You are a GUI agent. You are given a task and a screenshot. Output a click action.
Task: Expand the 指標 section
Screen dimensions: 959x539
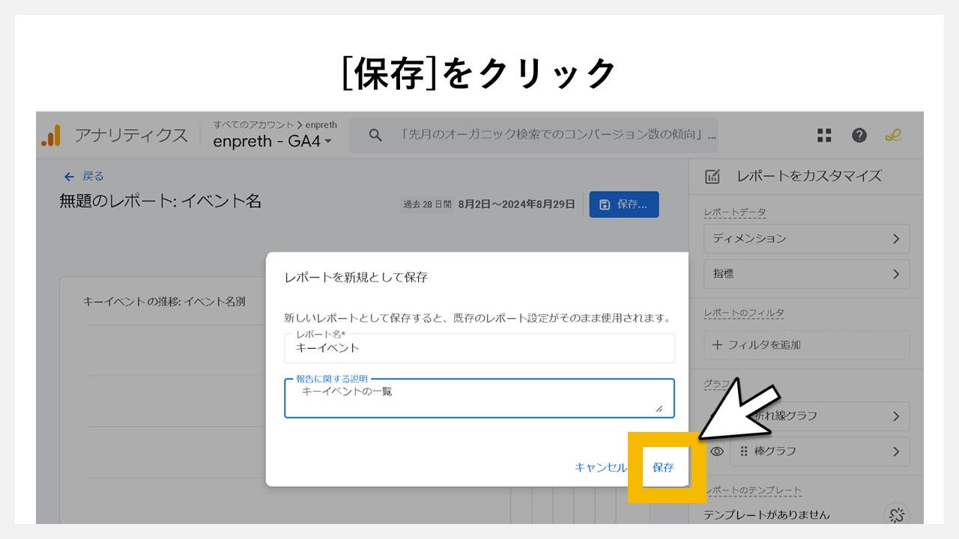tap(806, 274)
